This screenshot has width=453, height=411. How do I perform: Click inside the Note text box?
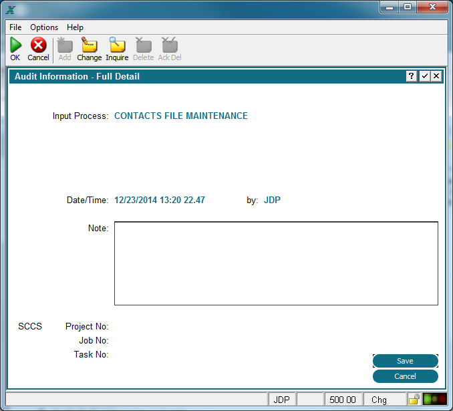click(276, 263)
